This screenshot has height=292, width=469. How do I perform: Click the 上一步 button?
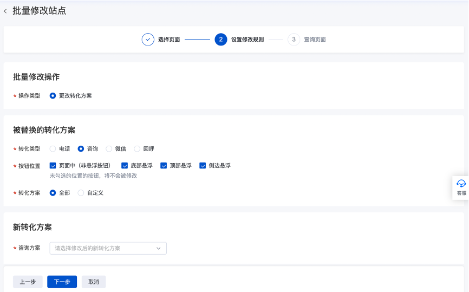coord(28,282)
